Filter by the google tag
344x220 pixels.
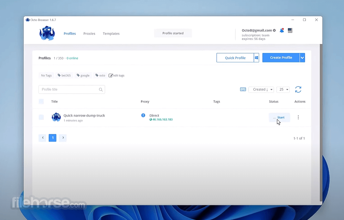(83, 75)
